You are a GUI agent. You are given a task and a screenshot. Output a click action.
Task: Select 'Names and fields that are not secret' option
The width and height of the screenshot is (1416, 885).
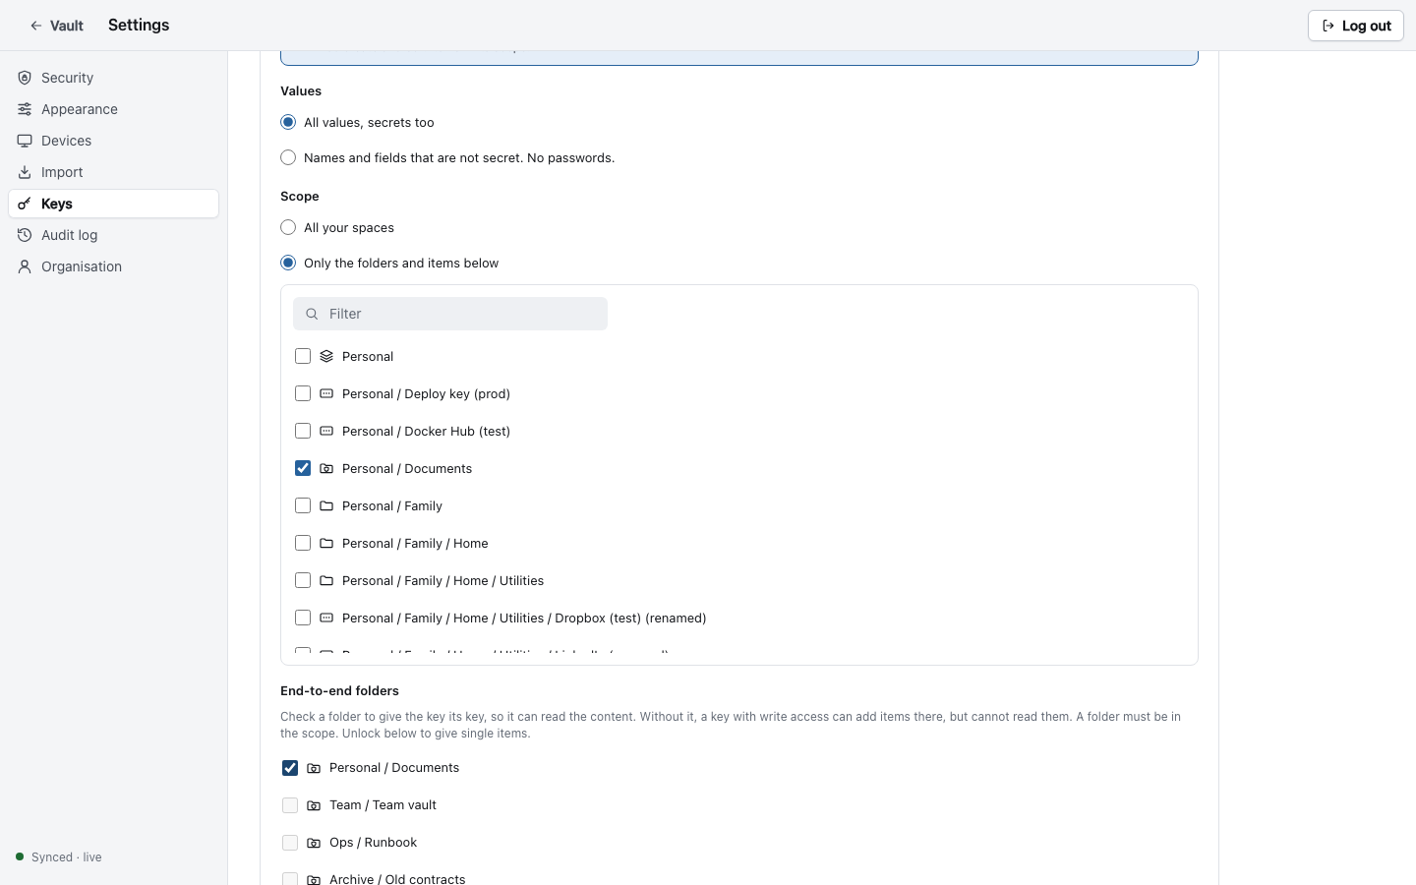[288, 157]
